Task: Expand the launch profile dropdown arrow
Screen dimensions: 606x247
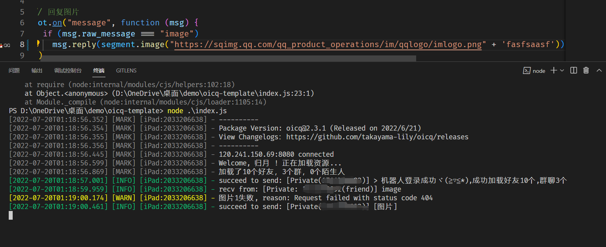Action: pyautogui.click(x=562, y=70)
